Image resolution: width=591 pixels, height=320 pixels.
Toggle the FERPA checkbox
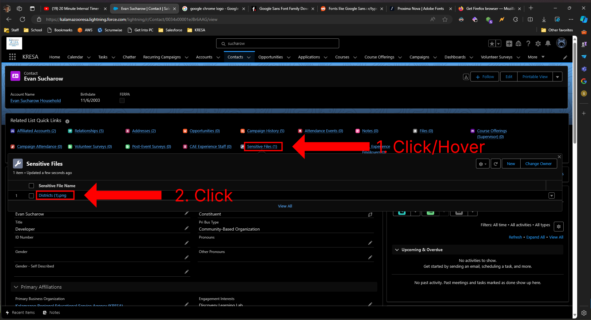(122, 101)
